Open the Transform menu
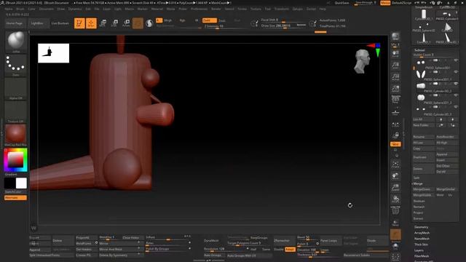Image resolution: width=466 pixels, height=262 pixels. coord(282,9)
